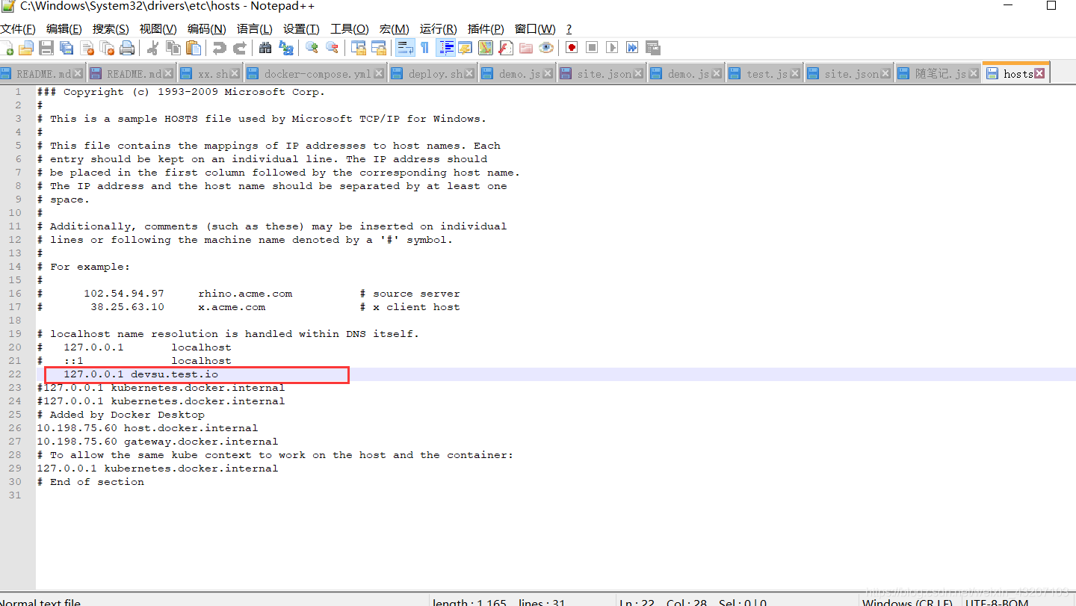
Task: Print the document with the printer icon
Action: click(x=127, y=48)
